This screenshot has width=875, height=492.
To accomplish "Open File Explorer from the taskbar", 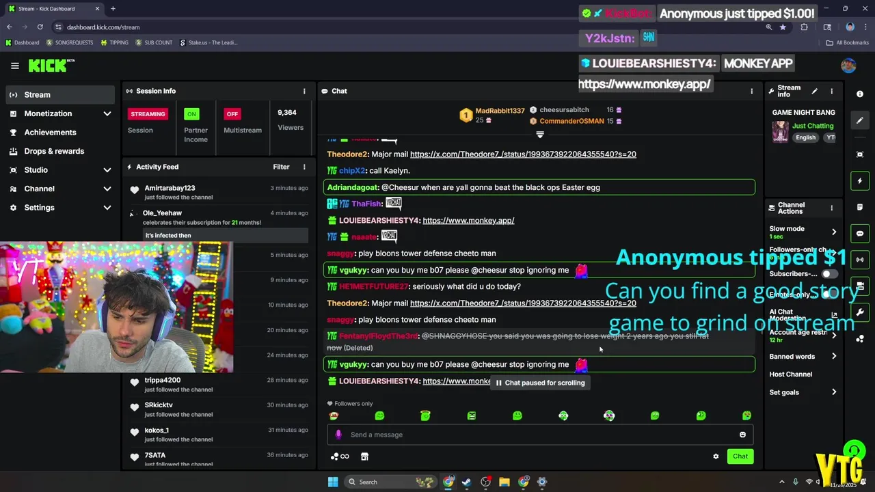I will (504, 482).
